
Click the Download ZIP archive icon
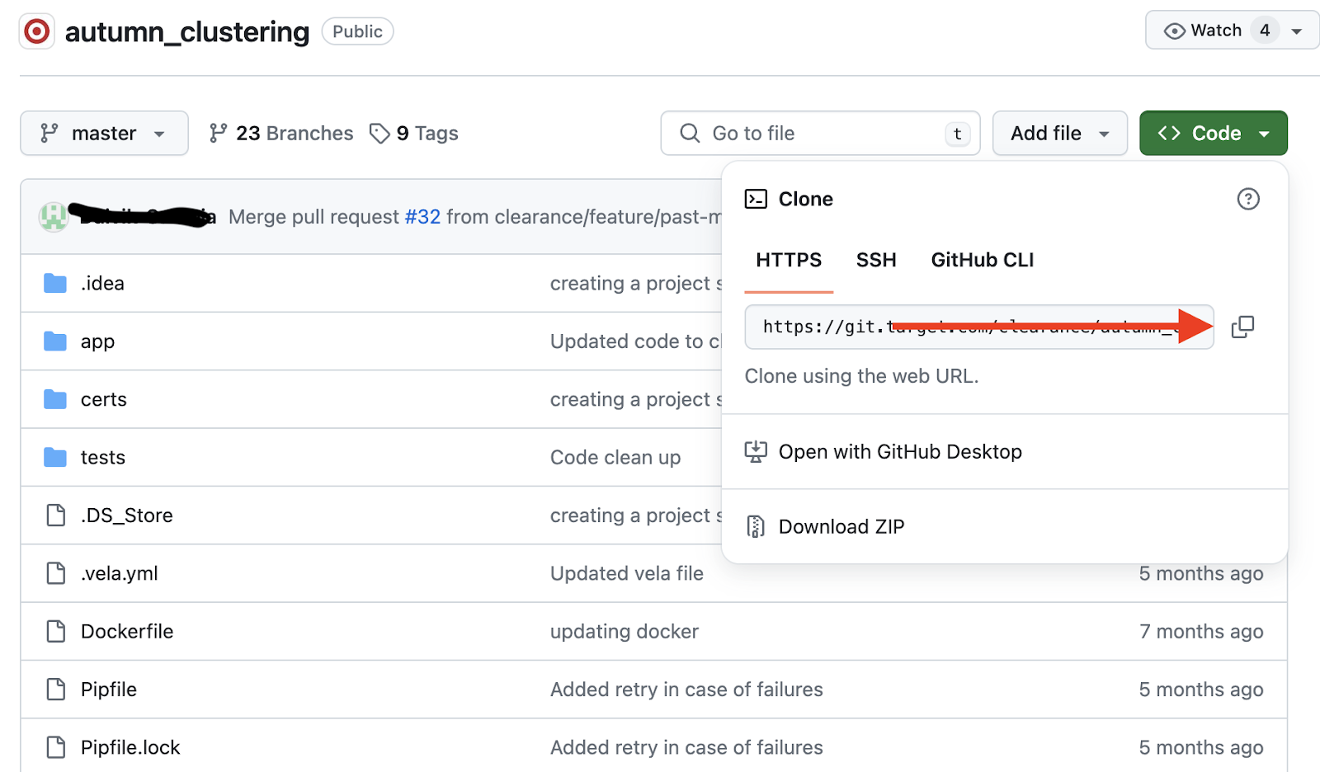click(x=756, y=526)
